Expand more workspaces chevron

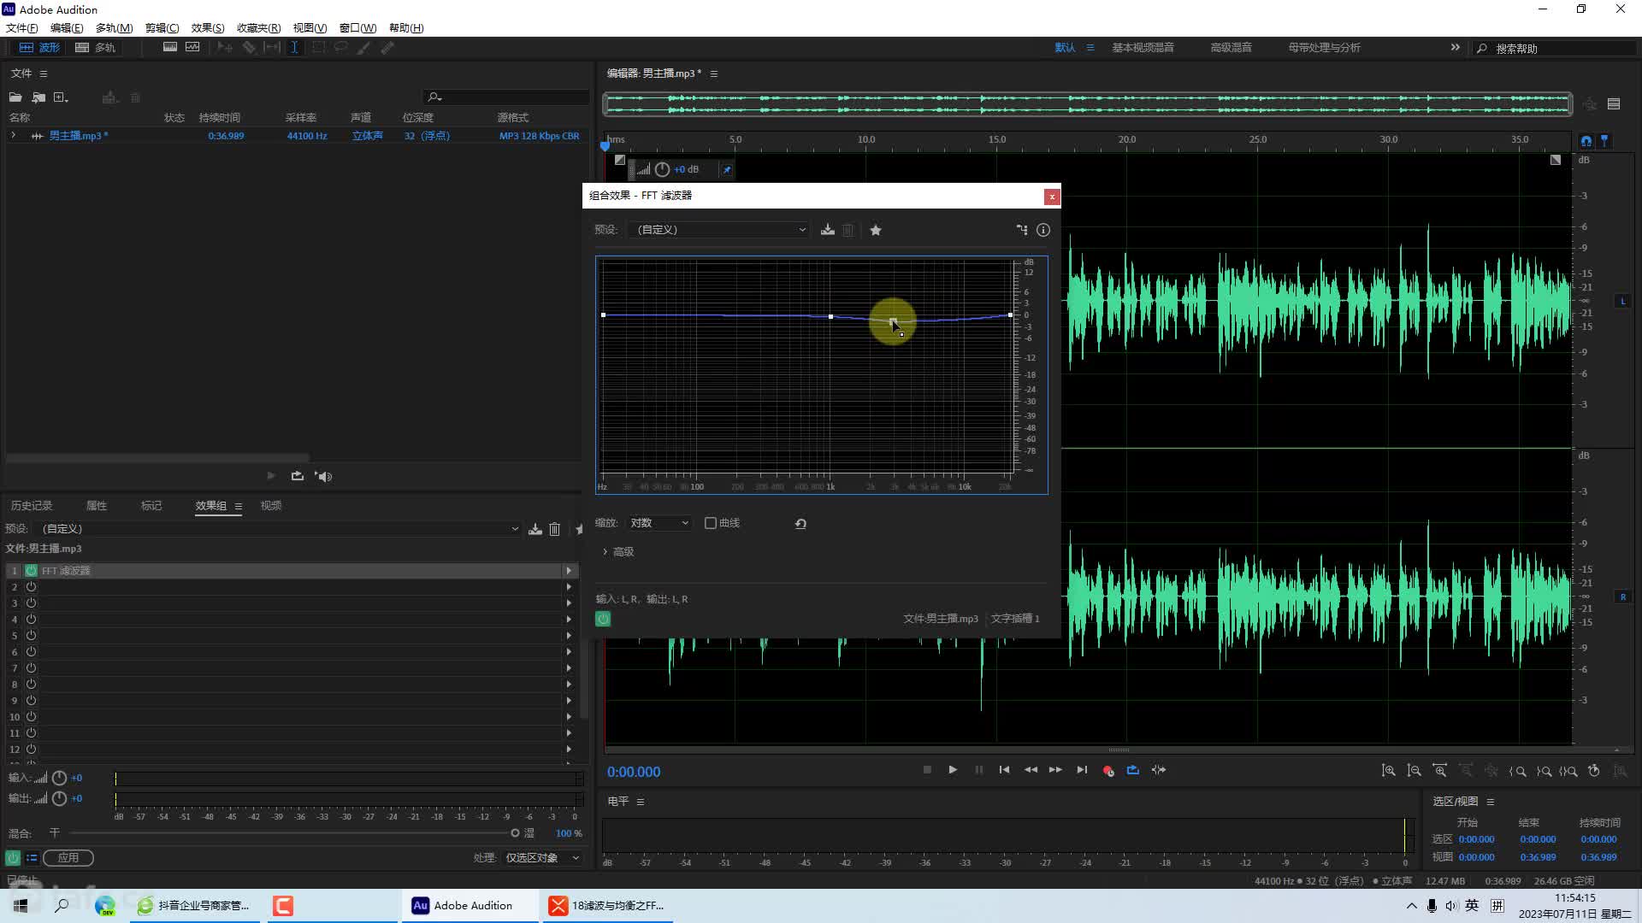click(x=1456, y=48)
